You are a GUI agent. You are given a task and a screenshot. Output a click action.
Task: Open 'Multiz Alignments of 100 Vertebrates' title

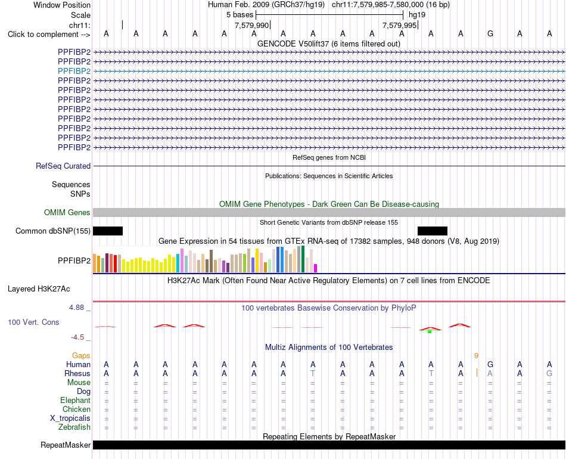point(329,348)
